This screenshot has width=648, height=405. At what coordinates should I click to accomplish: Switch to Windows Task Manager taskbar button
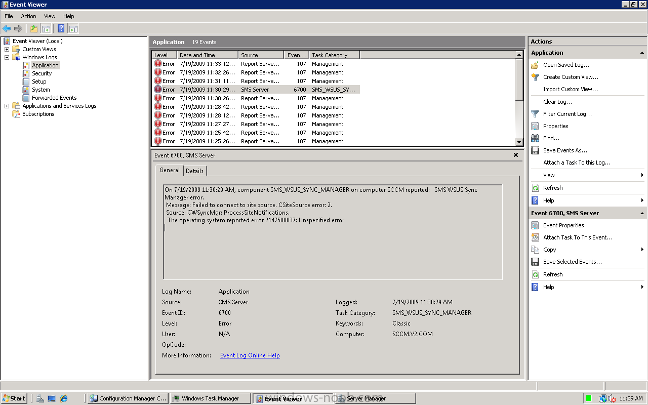210,398
